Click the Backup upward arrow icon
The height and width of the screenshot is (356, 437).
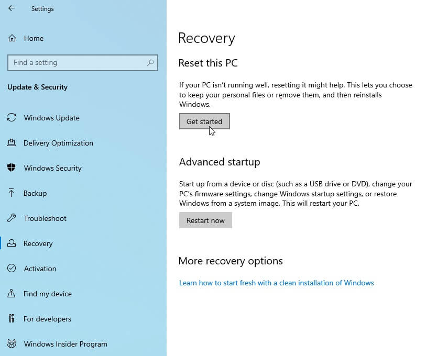click(12, 193)
